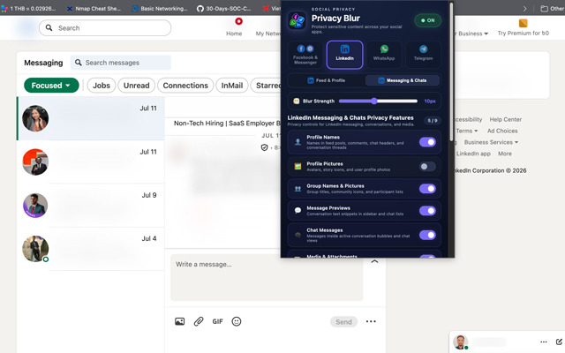Open the Help Center link

(505, 119)
